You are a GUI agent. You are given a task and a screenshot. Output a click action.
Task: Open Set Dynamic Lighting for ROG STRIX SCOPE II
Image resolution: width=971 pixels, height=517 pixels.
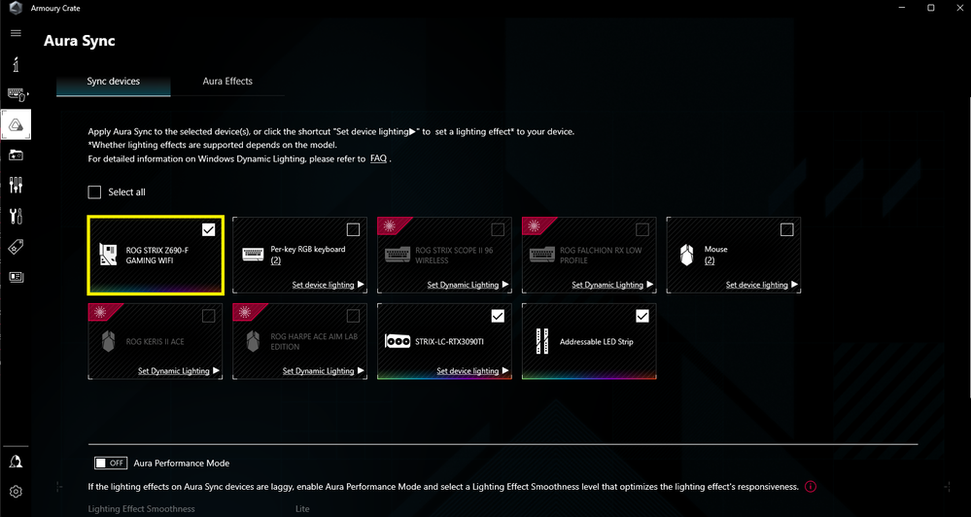pyautogui.click(x=468, y=285)
